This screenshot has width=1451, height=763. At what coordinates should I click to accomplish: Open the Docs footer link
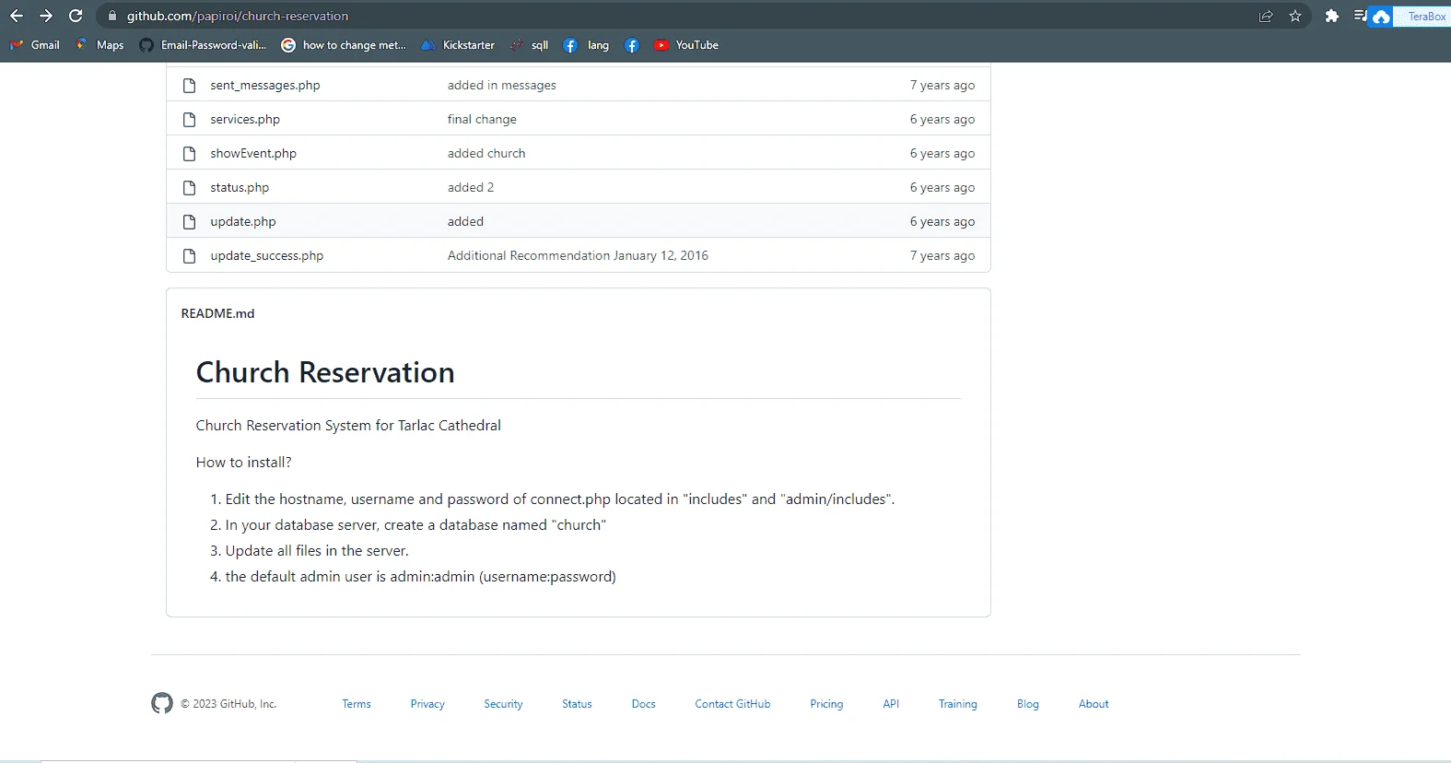coord(644,703)
